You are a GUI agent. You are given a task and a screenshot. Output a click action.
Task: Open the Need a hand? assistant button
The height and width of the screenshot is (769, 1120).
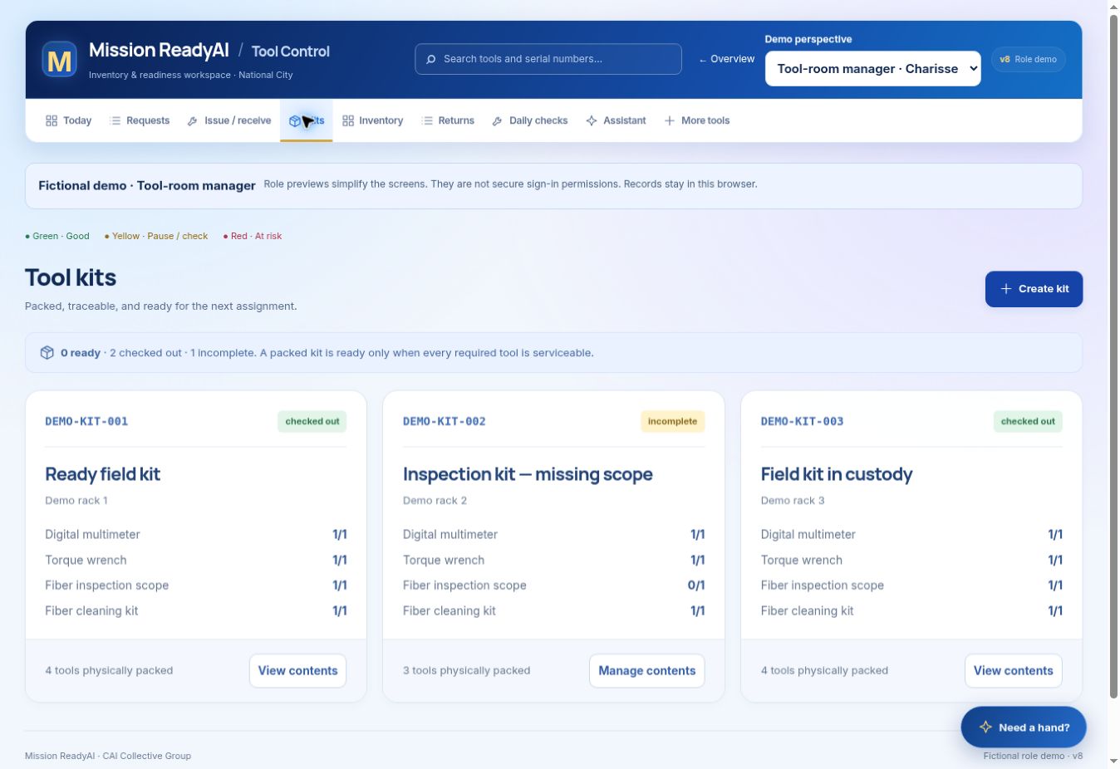1024,727
